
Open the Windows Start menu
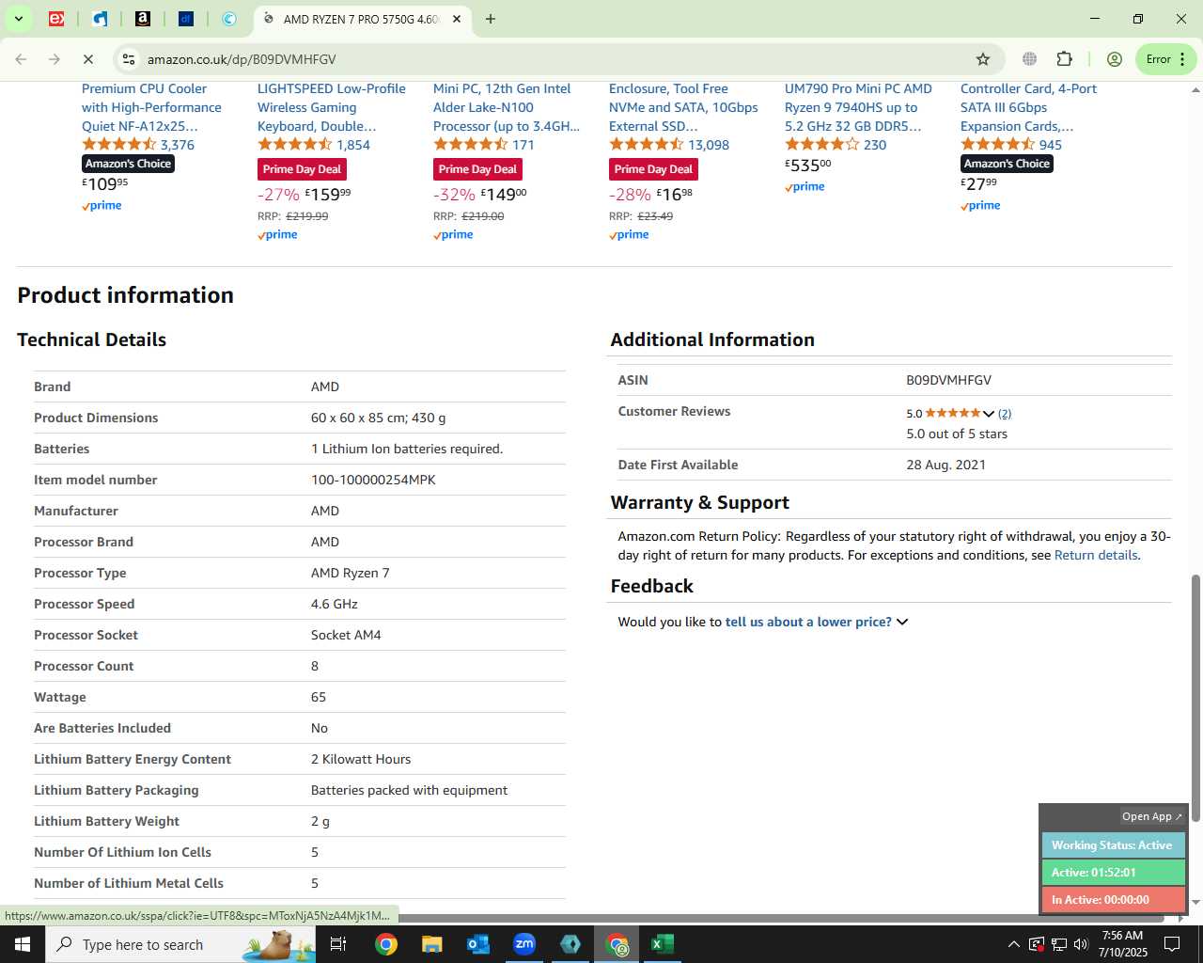tap(23, 944)
